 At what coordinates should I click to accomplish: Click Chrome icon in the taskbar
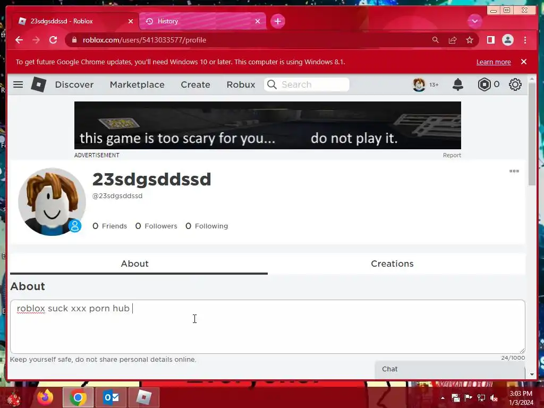[78, 397]
